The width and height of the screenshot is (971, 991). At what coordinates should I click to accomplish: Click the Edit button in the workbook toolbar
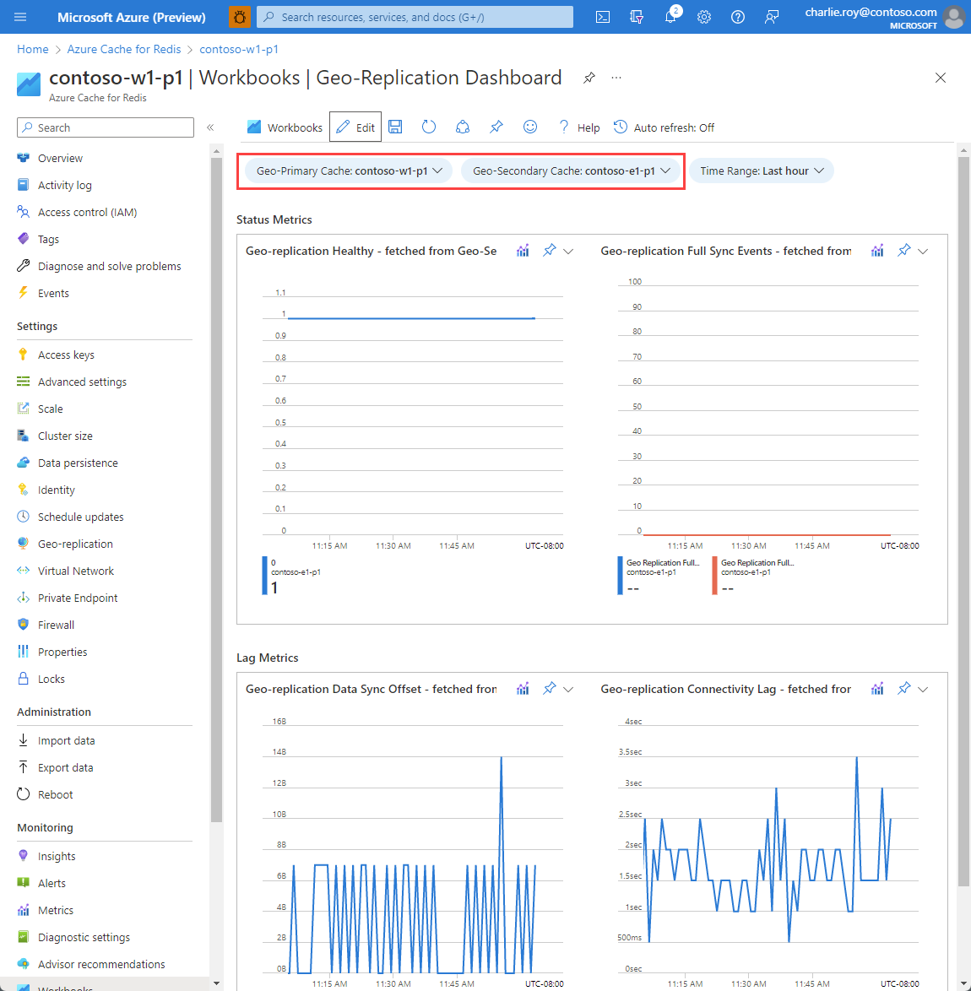(355, 127)
